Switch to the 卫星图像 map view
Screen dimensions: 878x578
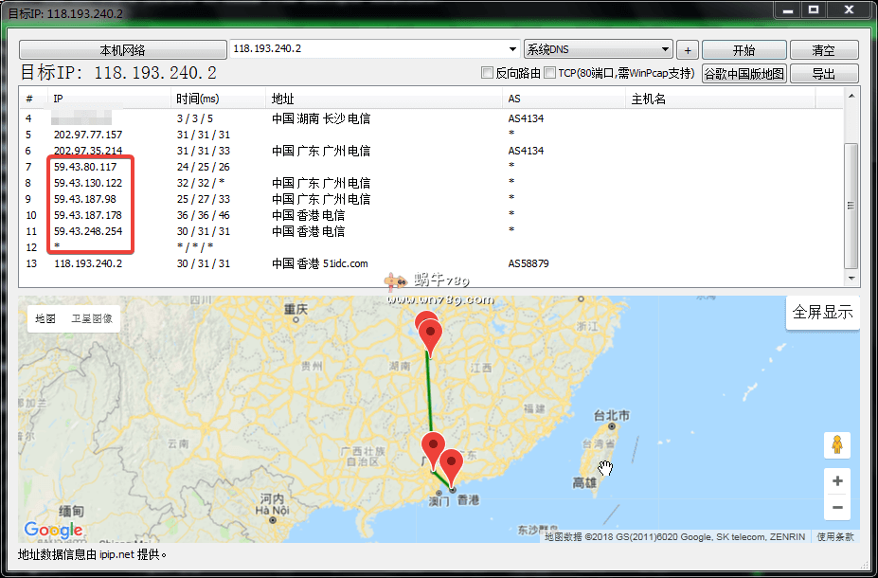coord(92,319)
